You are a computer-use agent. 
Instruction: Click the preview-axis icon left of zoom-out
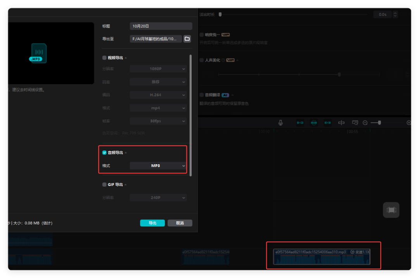tap(355, 123)
